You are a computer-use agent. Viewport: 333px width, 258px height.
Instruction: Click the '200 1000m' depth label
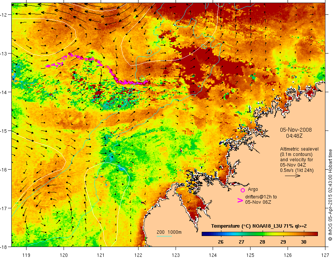coord(169,232)
